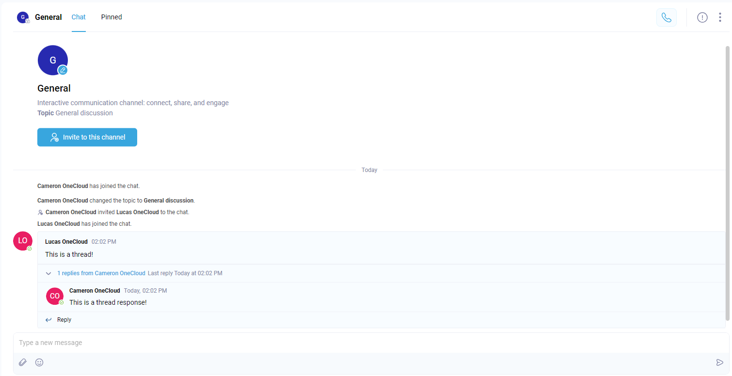Collapse the thread replies chevron
Image resolution: width=732 pixels, height=376 pixels.
(x=48, y=273)
